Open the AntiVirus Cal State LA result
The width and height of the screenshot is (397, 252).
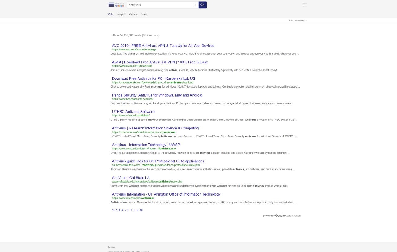(131, 178)
